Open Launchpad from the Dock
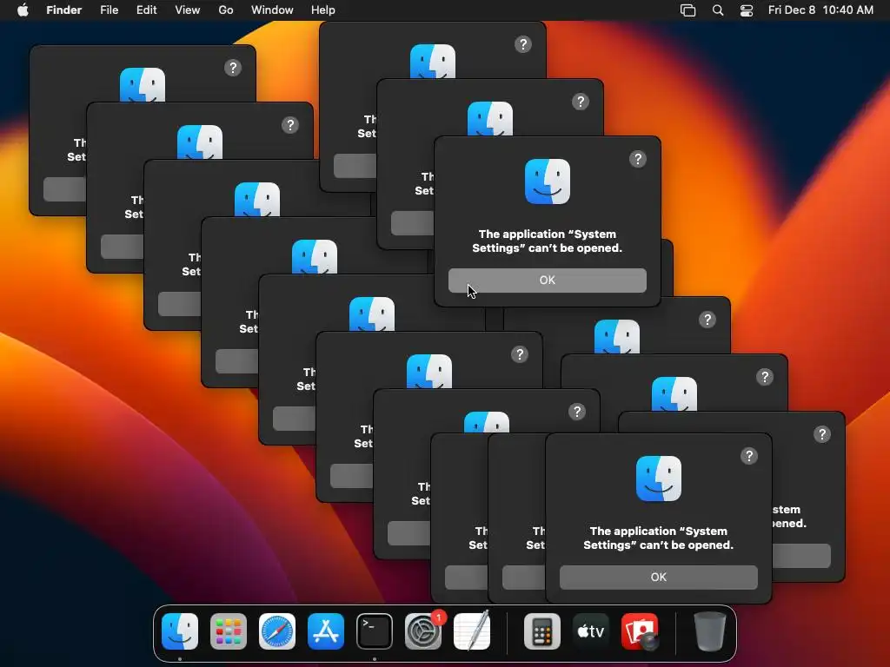The height and width of the screenshot is (667, 890). [x=229, y=631]
